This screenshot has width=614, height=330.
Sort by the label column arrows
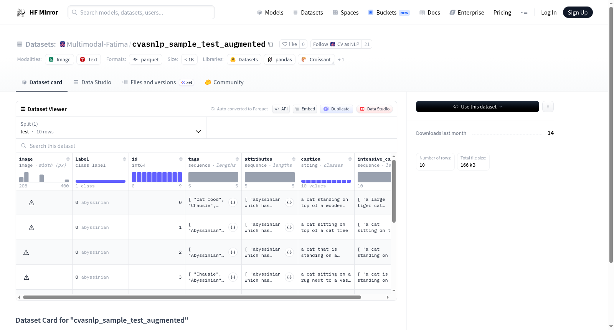point(124,159)
